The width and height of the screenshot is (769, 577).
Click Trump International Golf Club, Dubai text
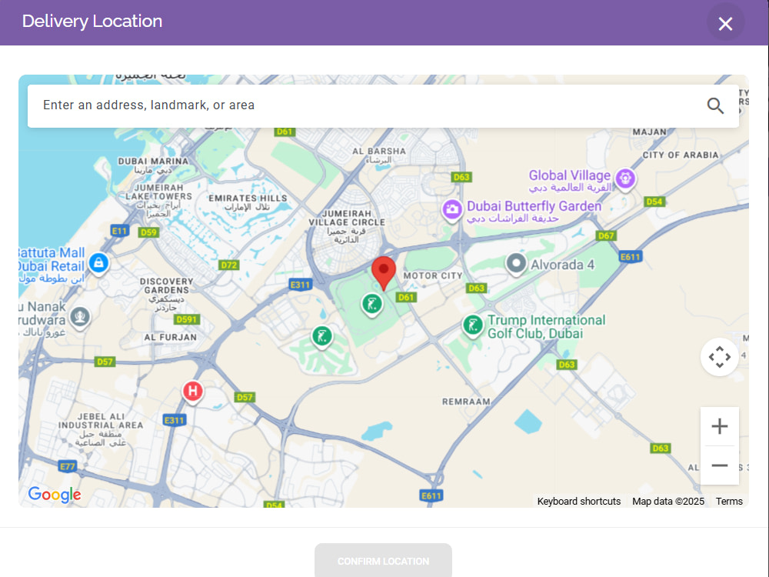[546, 327]
